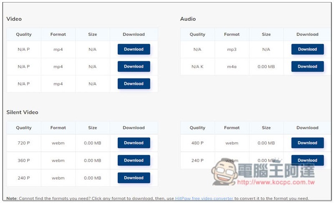
Task: Open HitPaw free video converter link
Action: [x=204, y=198]
